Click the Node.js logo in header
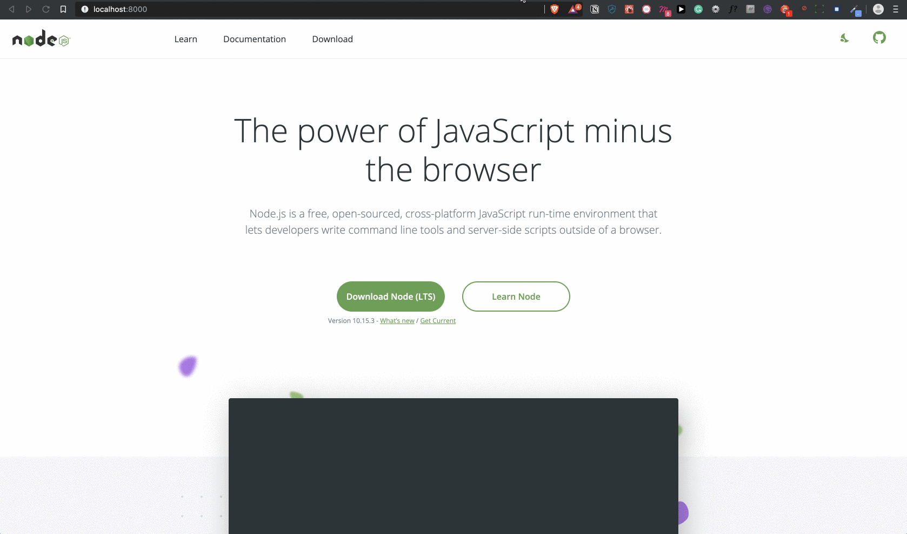The width and height of the screenshot is (907, 534). [x=41, y=39]
